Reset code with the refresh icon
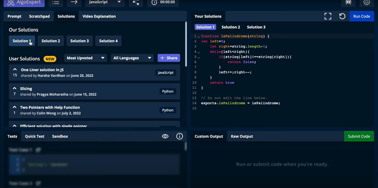Screen dimensions: 378x188 point(342,16)
